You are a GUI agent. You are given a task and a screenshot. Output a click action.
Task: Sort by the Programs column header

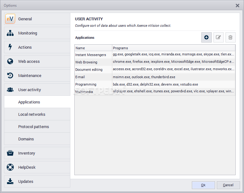pos(174,48)
